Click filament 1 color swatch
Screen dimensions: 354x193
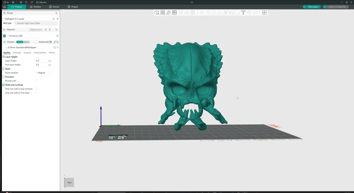pos(4,36)
